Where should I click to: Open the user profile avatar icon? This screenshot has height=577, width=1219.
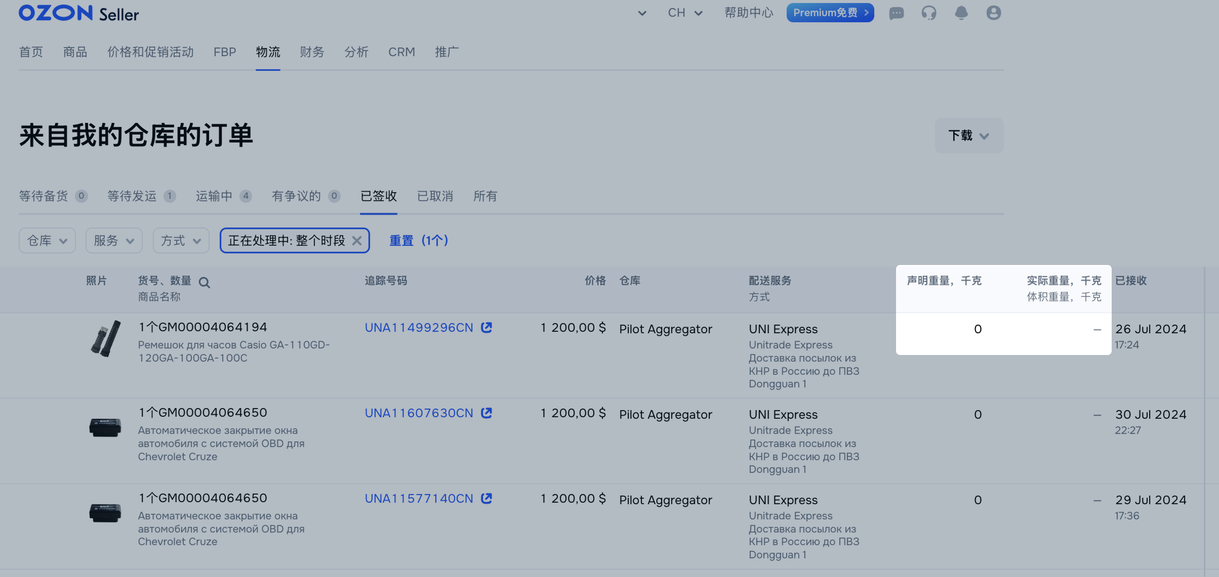click(x=993, y=13)
